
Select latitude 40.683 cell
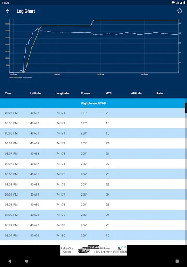[x=35, y=185]
